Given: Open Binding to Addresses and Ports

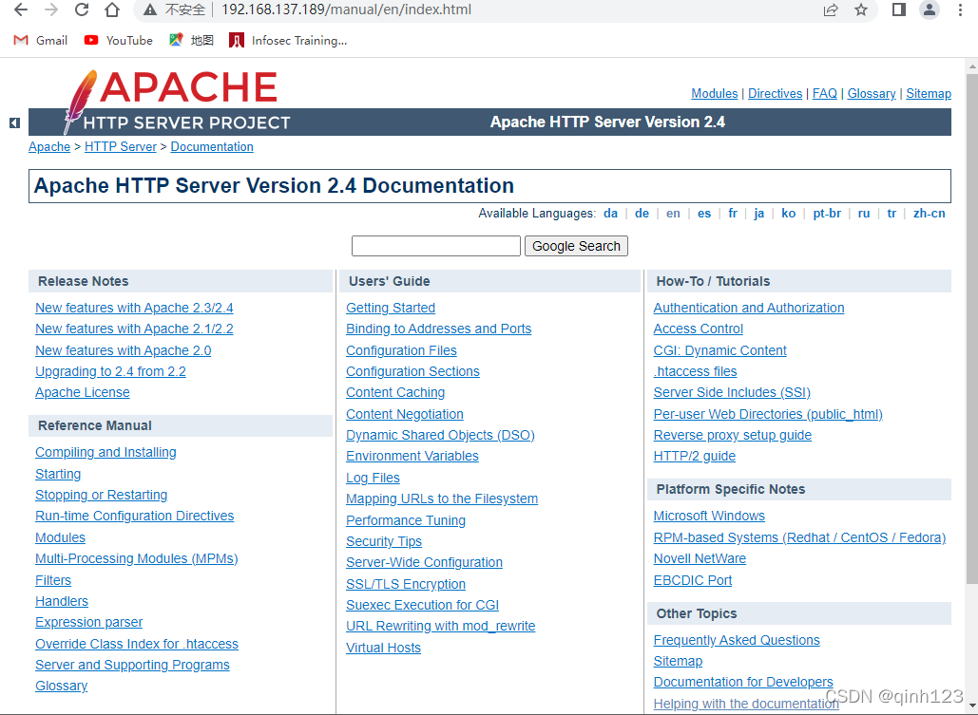Looking at the screenshot, I should 438,329.
